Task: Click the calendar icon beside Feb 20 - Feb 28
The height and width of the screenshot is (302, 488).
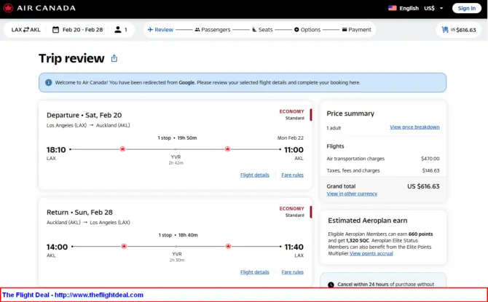Action: pyautogui.click(x=55, y=30)
